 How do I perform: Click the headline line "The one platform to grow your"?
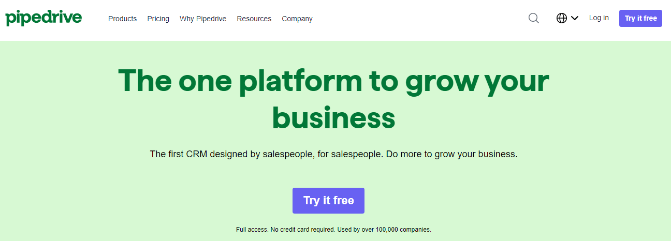click(333, 81)
